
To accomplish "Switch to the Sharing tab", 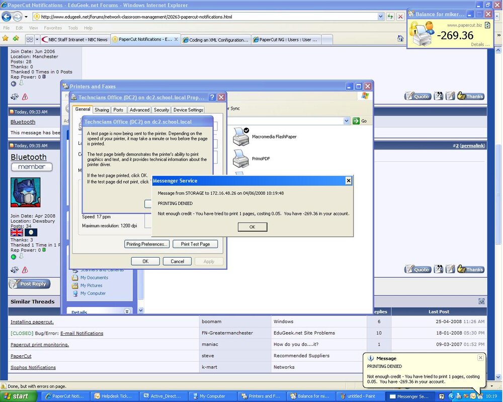I will coord(102,110).
